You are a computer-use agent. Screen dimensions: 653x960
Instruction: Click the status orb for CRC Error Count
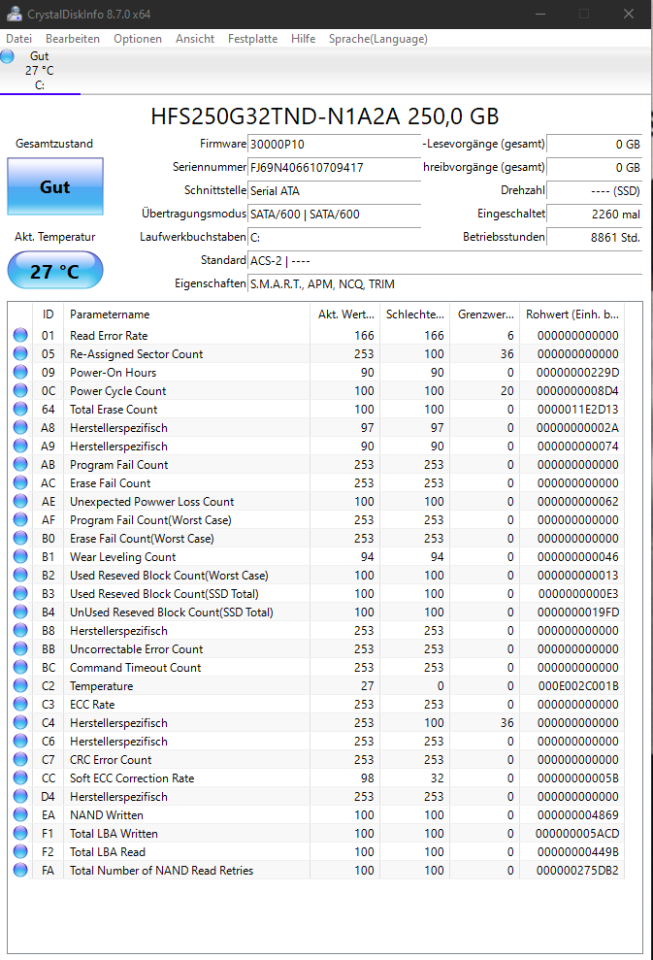(x=20, y=760)
